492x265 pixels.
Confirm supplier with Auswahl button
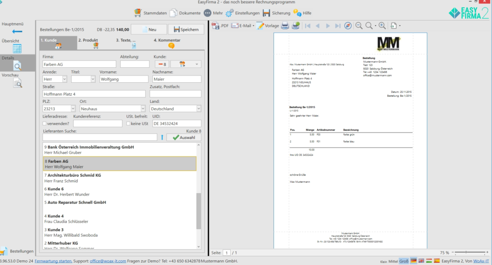point(184,137)
